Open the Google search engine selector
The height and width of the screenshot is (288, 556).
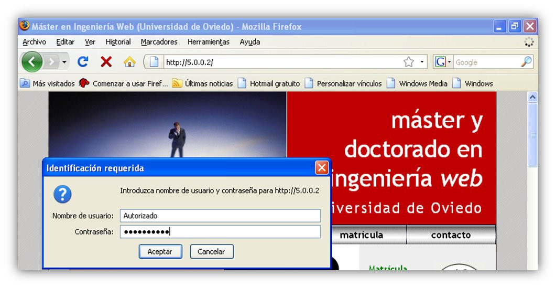[442, 62]
